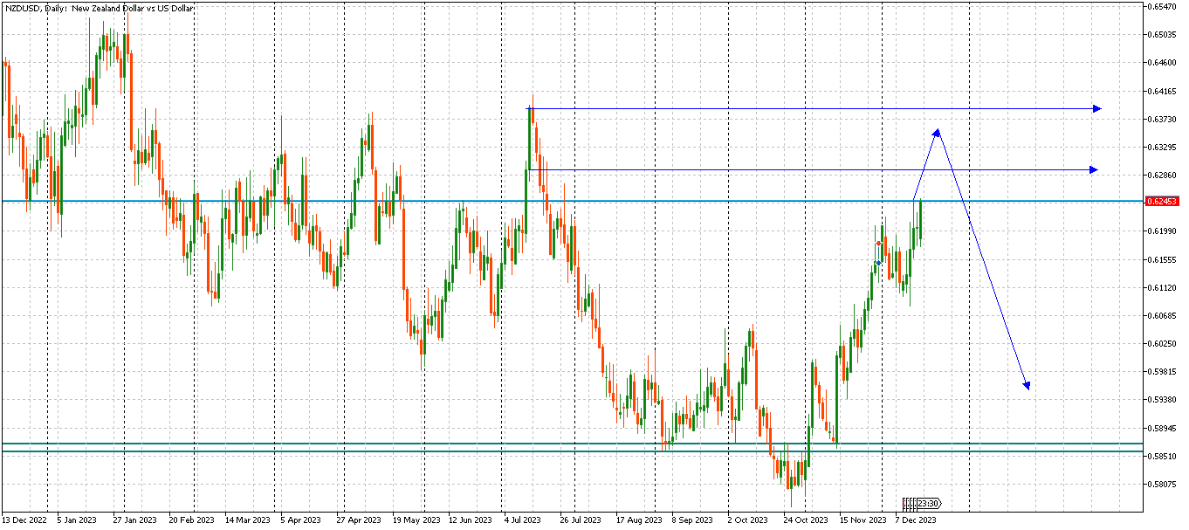This screenshot has width=1189, height=530.
Task: Click the 0.60250 price scale label
Action: pyautogui.click(x=1163, y=343)
